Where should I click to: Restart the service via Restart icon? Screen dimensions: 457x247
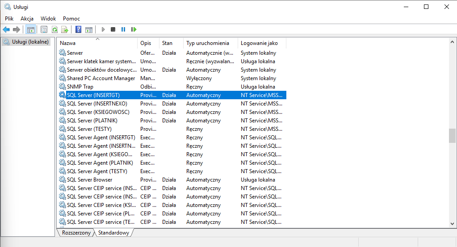(x=134, y=29)
